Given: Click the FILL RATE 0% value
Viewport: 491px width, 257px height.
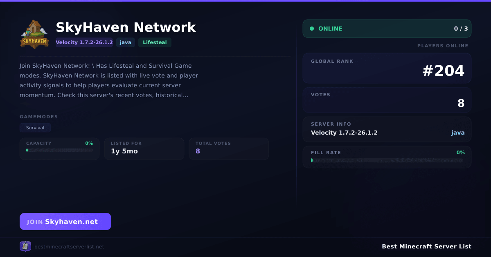Looking at the screenshot, I should pos(461,153).
